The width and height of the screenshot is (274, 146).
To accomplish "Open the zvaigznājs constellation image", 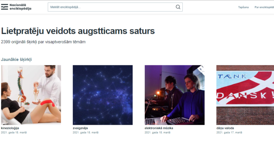I will [103, 95].
